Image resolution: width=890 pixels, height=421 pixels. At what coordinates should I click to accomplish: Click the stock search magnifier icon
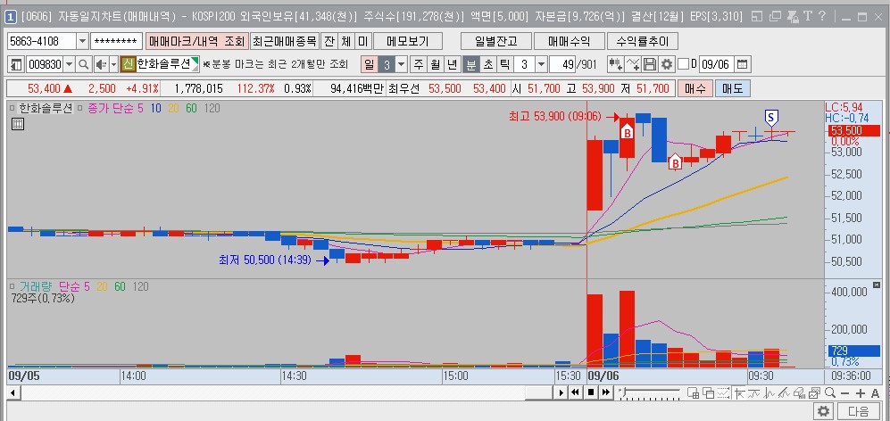point(83,64)
